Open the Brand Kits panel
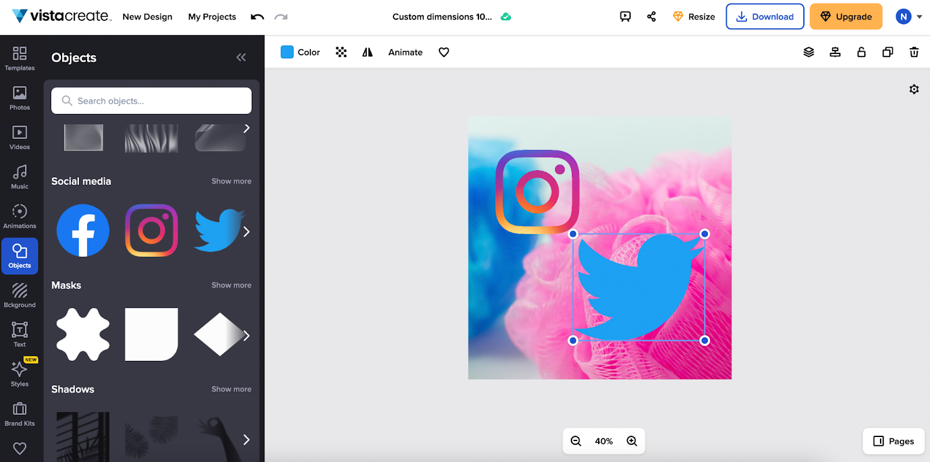This screenshot has width=930, height=462. [x=20, y=414]
